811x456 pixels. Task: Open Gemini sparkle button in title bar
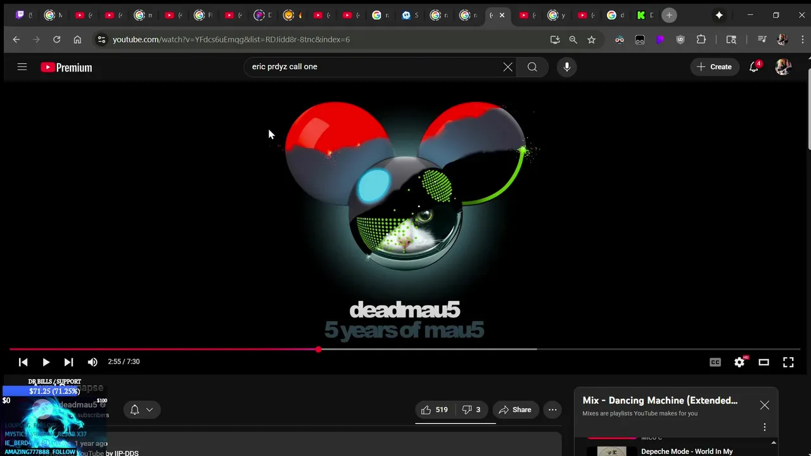pos(719,15)
